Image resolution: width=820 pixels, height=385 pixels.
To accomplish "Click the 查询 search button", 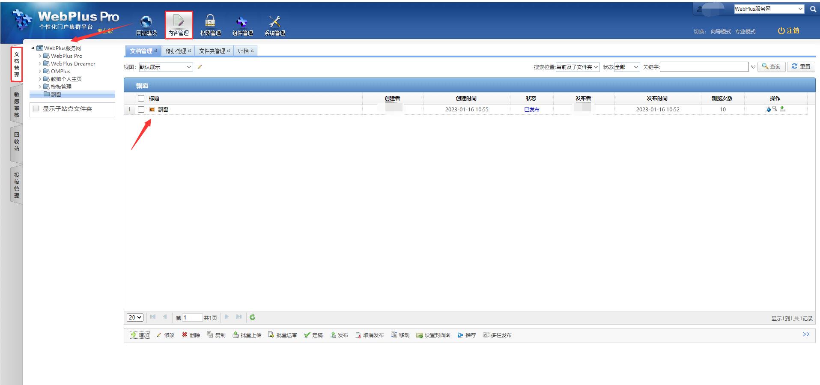I will 771,67.
